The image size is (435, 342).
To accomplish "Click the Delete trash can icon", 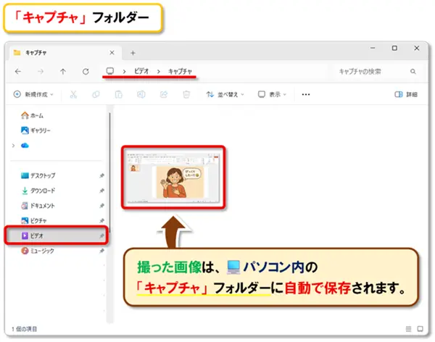I will (186, 94).
